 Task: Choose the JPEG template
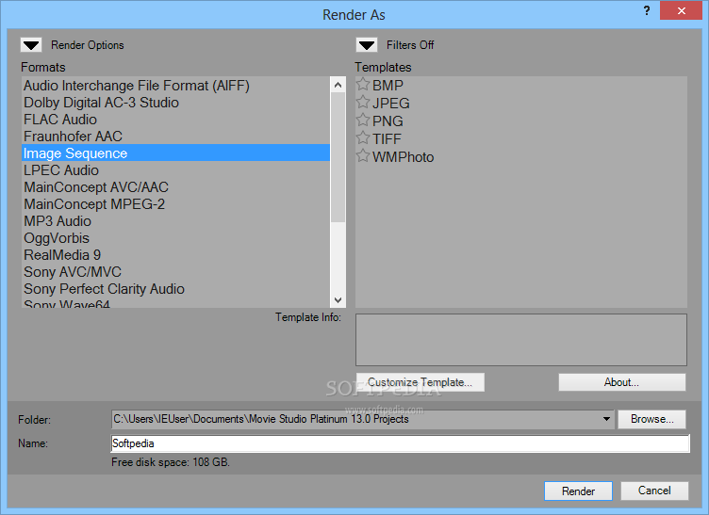click(390, 103)
